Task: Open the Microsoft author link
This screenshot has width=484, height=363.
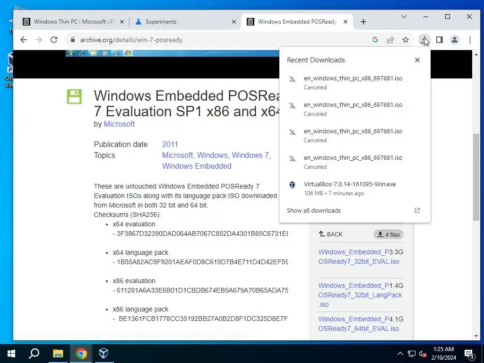Action: click(119, 124)
